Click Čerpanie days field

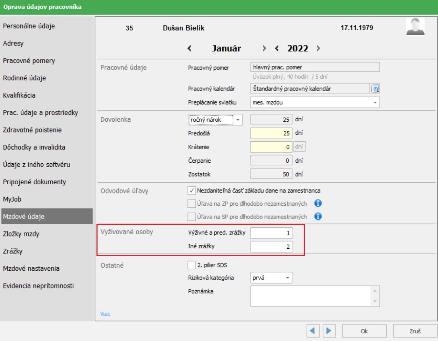[271, 161]
